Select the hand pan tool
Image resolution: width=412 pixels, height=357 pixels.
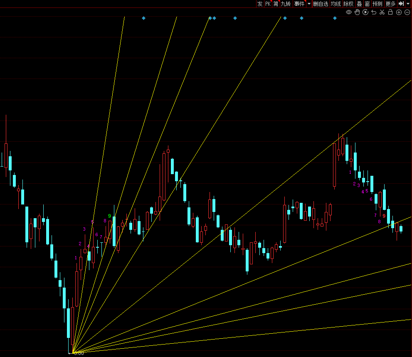[357, 12]
